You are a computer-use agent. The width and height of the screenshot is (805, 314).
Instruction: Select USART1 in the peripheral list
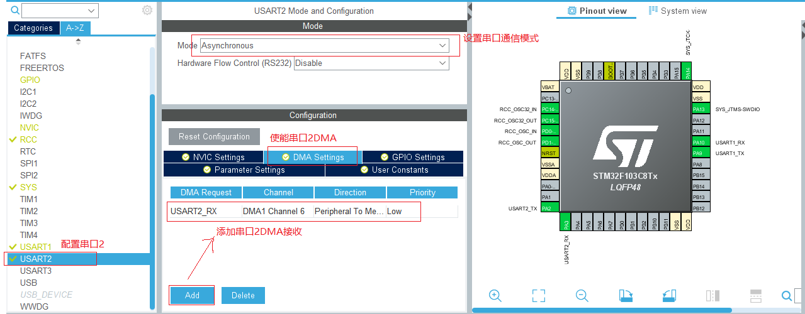coord(35,247)
